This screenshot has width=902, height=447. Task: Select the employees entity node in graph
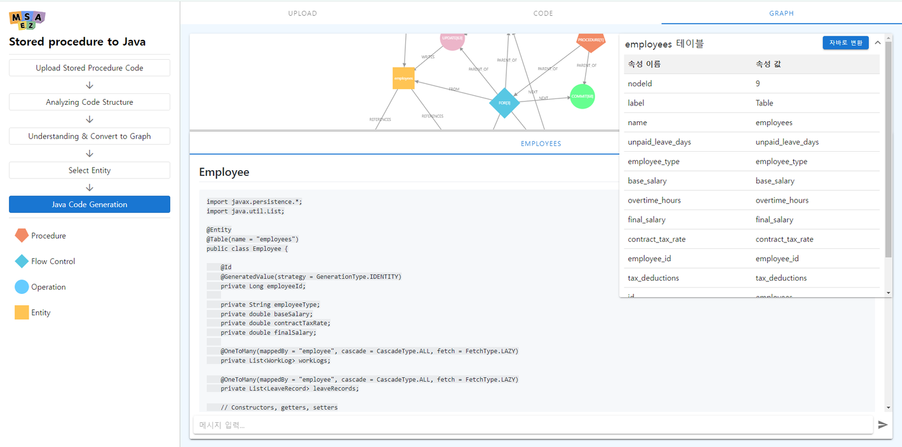coord(403,78)
